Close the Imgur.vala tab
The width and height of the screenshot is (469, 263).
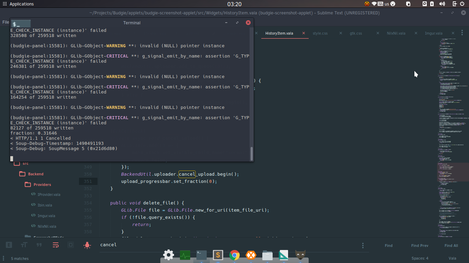point(453,33)
